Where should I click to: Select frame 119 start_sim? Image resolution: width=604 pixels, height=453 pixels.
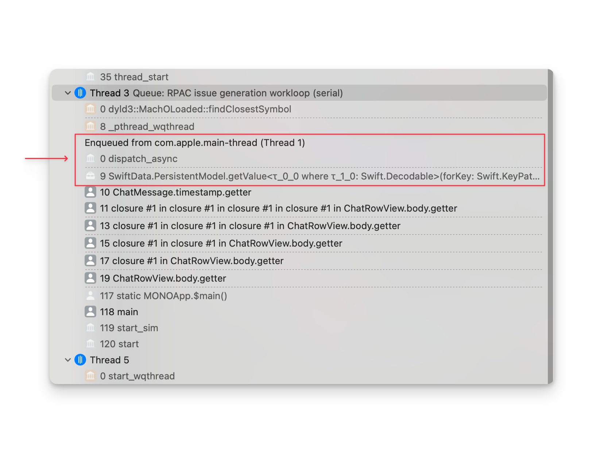click(129, 328)
